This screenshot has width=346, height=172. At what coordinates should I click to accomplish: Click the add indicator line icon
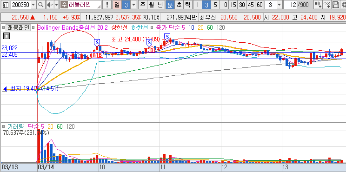[x=327, y=5]
